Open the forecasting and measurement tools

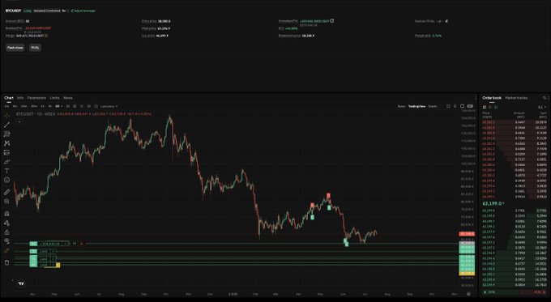(x=6, y=152)
